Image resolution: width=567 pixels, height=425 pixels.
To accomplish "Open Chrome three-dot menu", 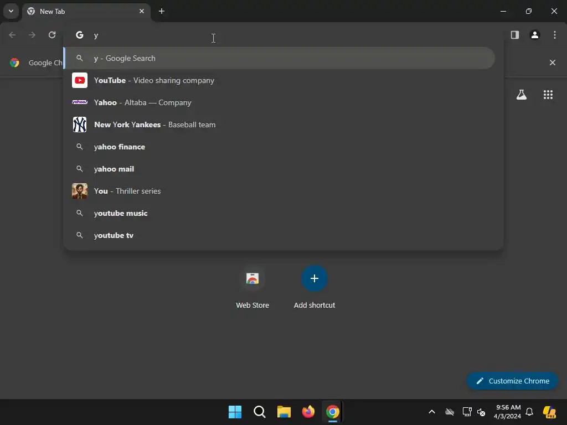I will (555, 35).
